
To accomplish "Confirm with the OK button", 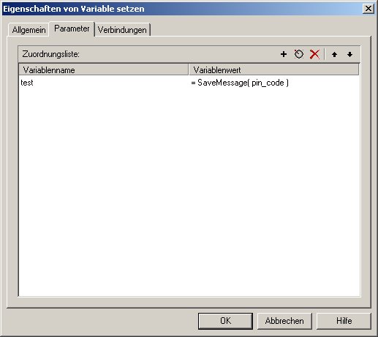I will (x=225, y=321).
